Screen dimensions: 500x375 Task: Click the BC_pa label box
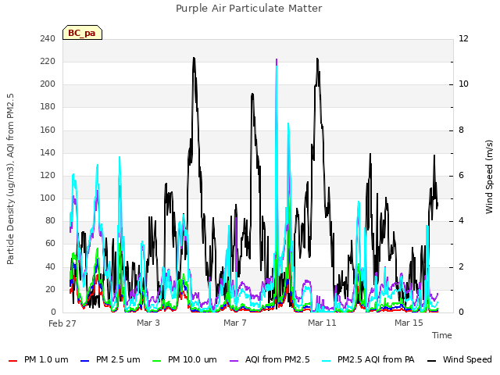pyautogui.click(x=82, y=33)
